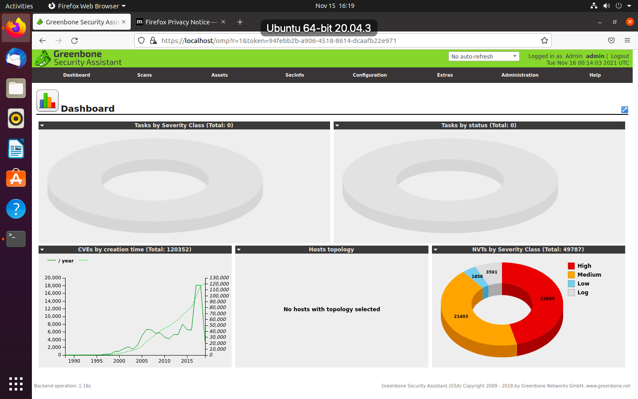The height and width of the screenshot is (399, 638).
Task: Open the Firefox Web Browser app menu
Action: pyautogui.click(x=87, y=6)
